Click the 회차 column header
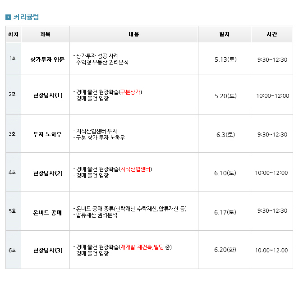The width and height of the screenshot is (299, 283). [13, 34]
